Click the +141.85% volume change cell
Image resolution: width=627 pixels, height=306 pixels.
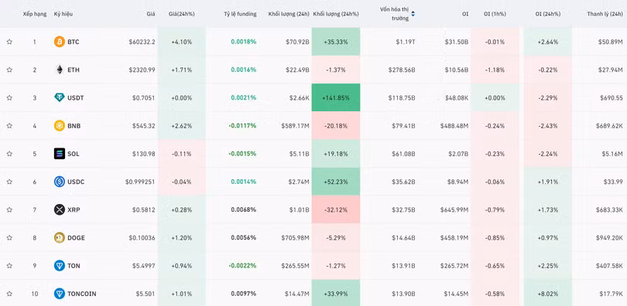pyautogui.click(x=336, y=97)
